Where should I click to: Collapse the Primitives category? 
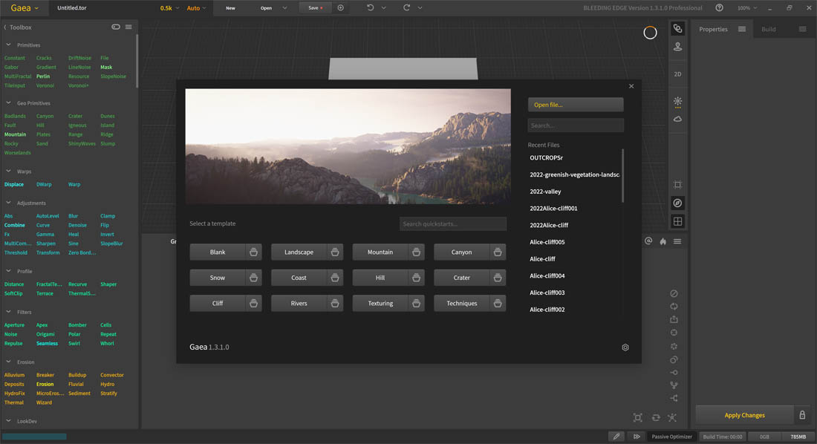(8, 45)
